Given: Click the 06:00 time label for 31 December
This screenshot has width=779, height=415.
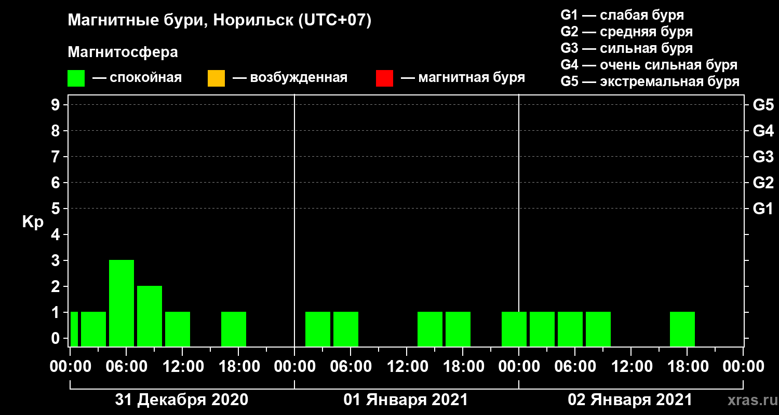Looking at the screenshot, I should (x=126, y=367).
